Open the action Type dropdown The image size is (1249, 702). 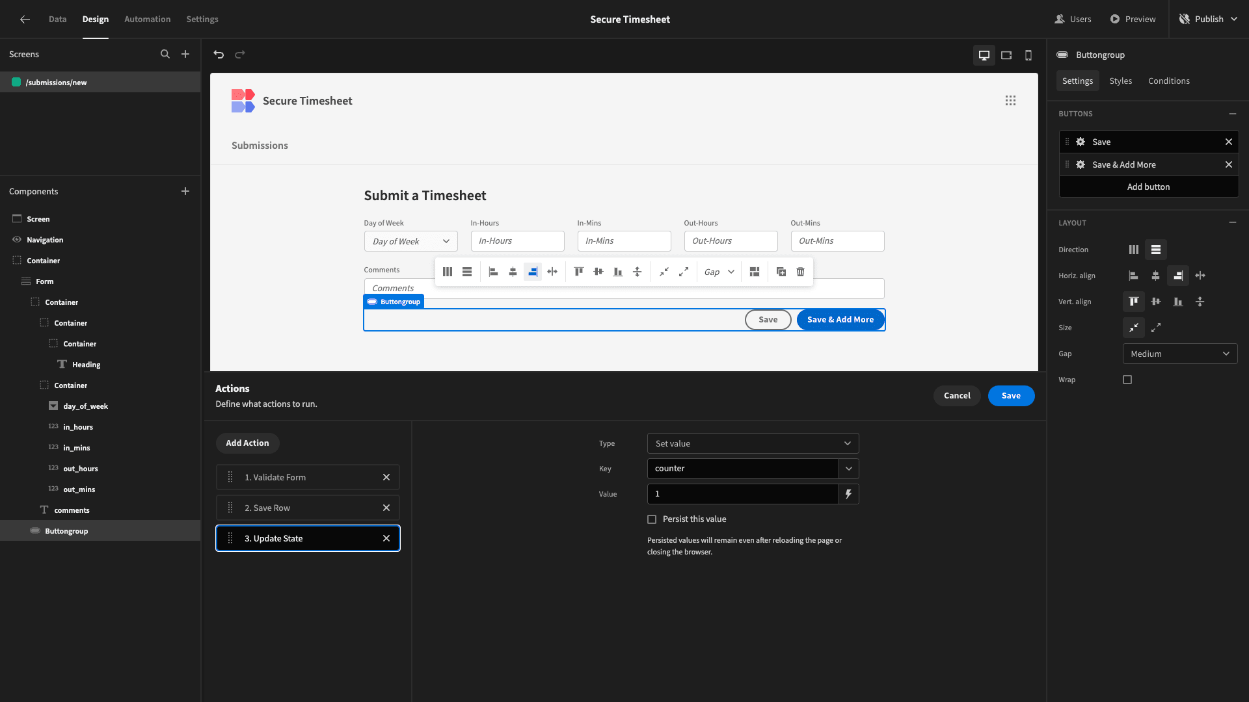pos(753,443)
